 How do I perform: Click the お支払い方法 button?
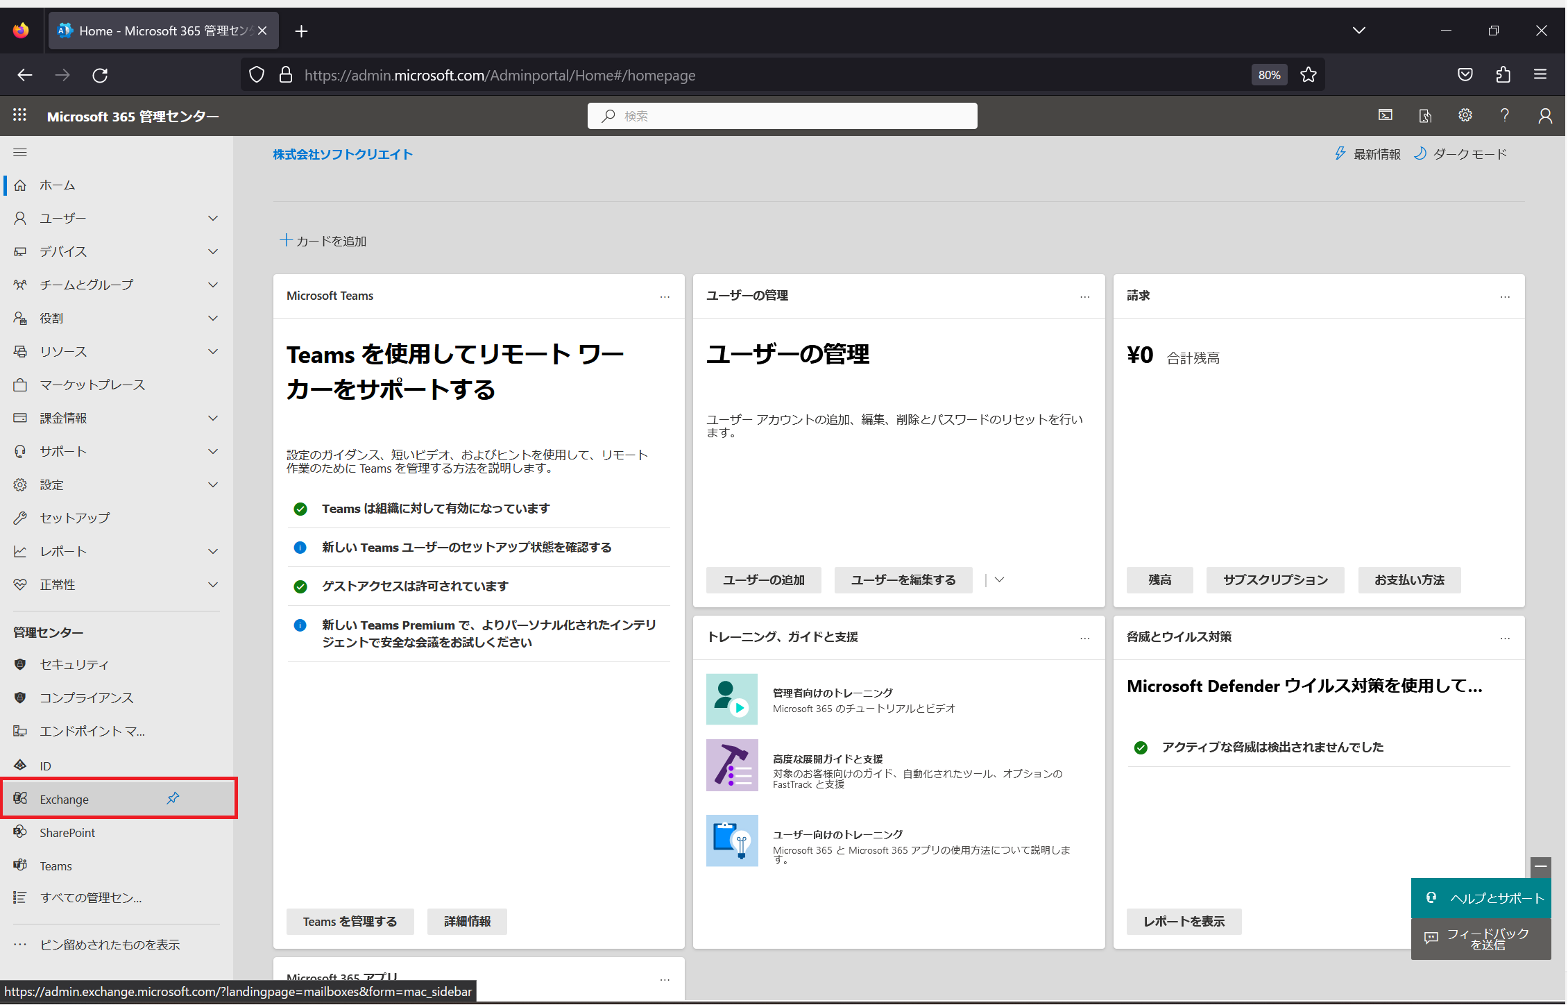tap(1409, 580)
